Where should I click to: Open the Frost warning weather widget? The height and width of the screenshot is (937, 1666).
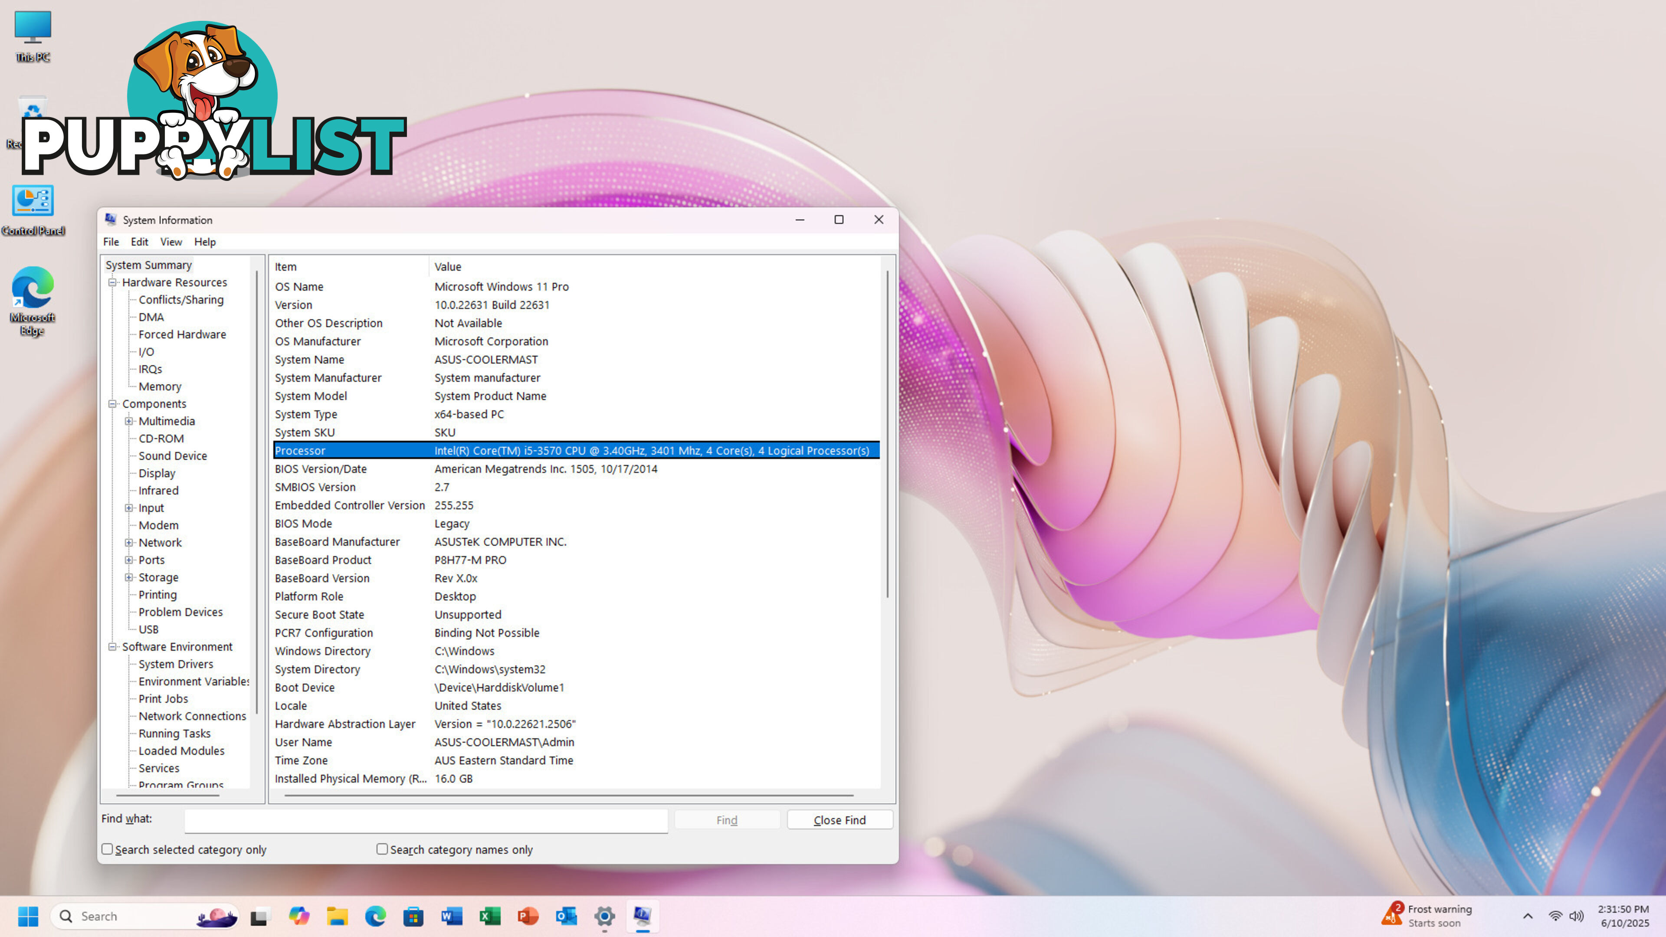click(1427, 916)
